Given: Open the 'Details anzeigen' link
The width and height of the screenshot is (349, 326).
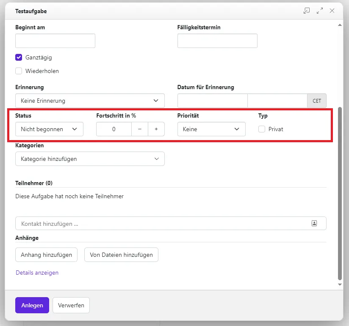Looking at the screenshot, I should [37, 273].
